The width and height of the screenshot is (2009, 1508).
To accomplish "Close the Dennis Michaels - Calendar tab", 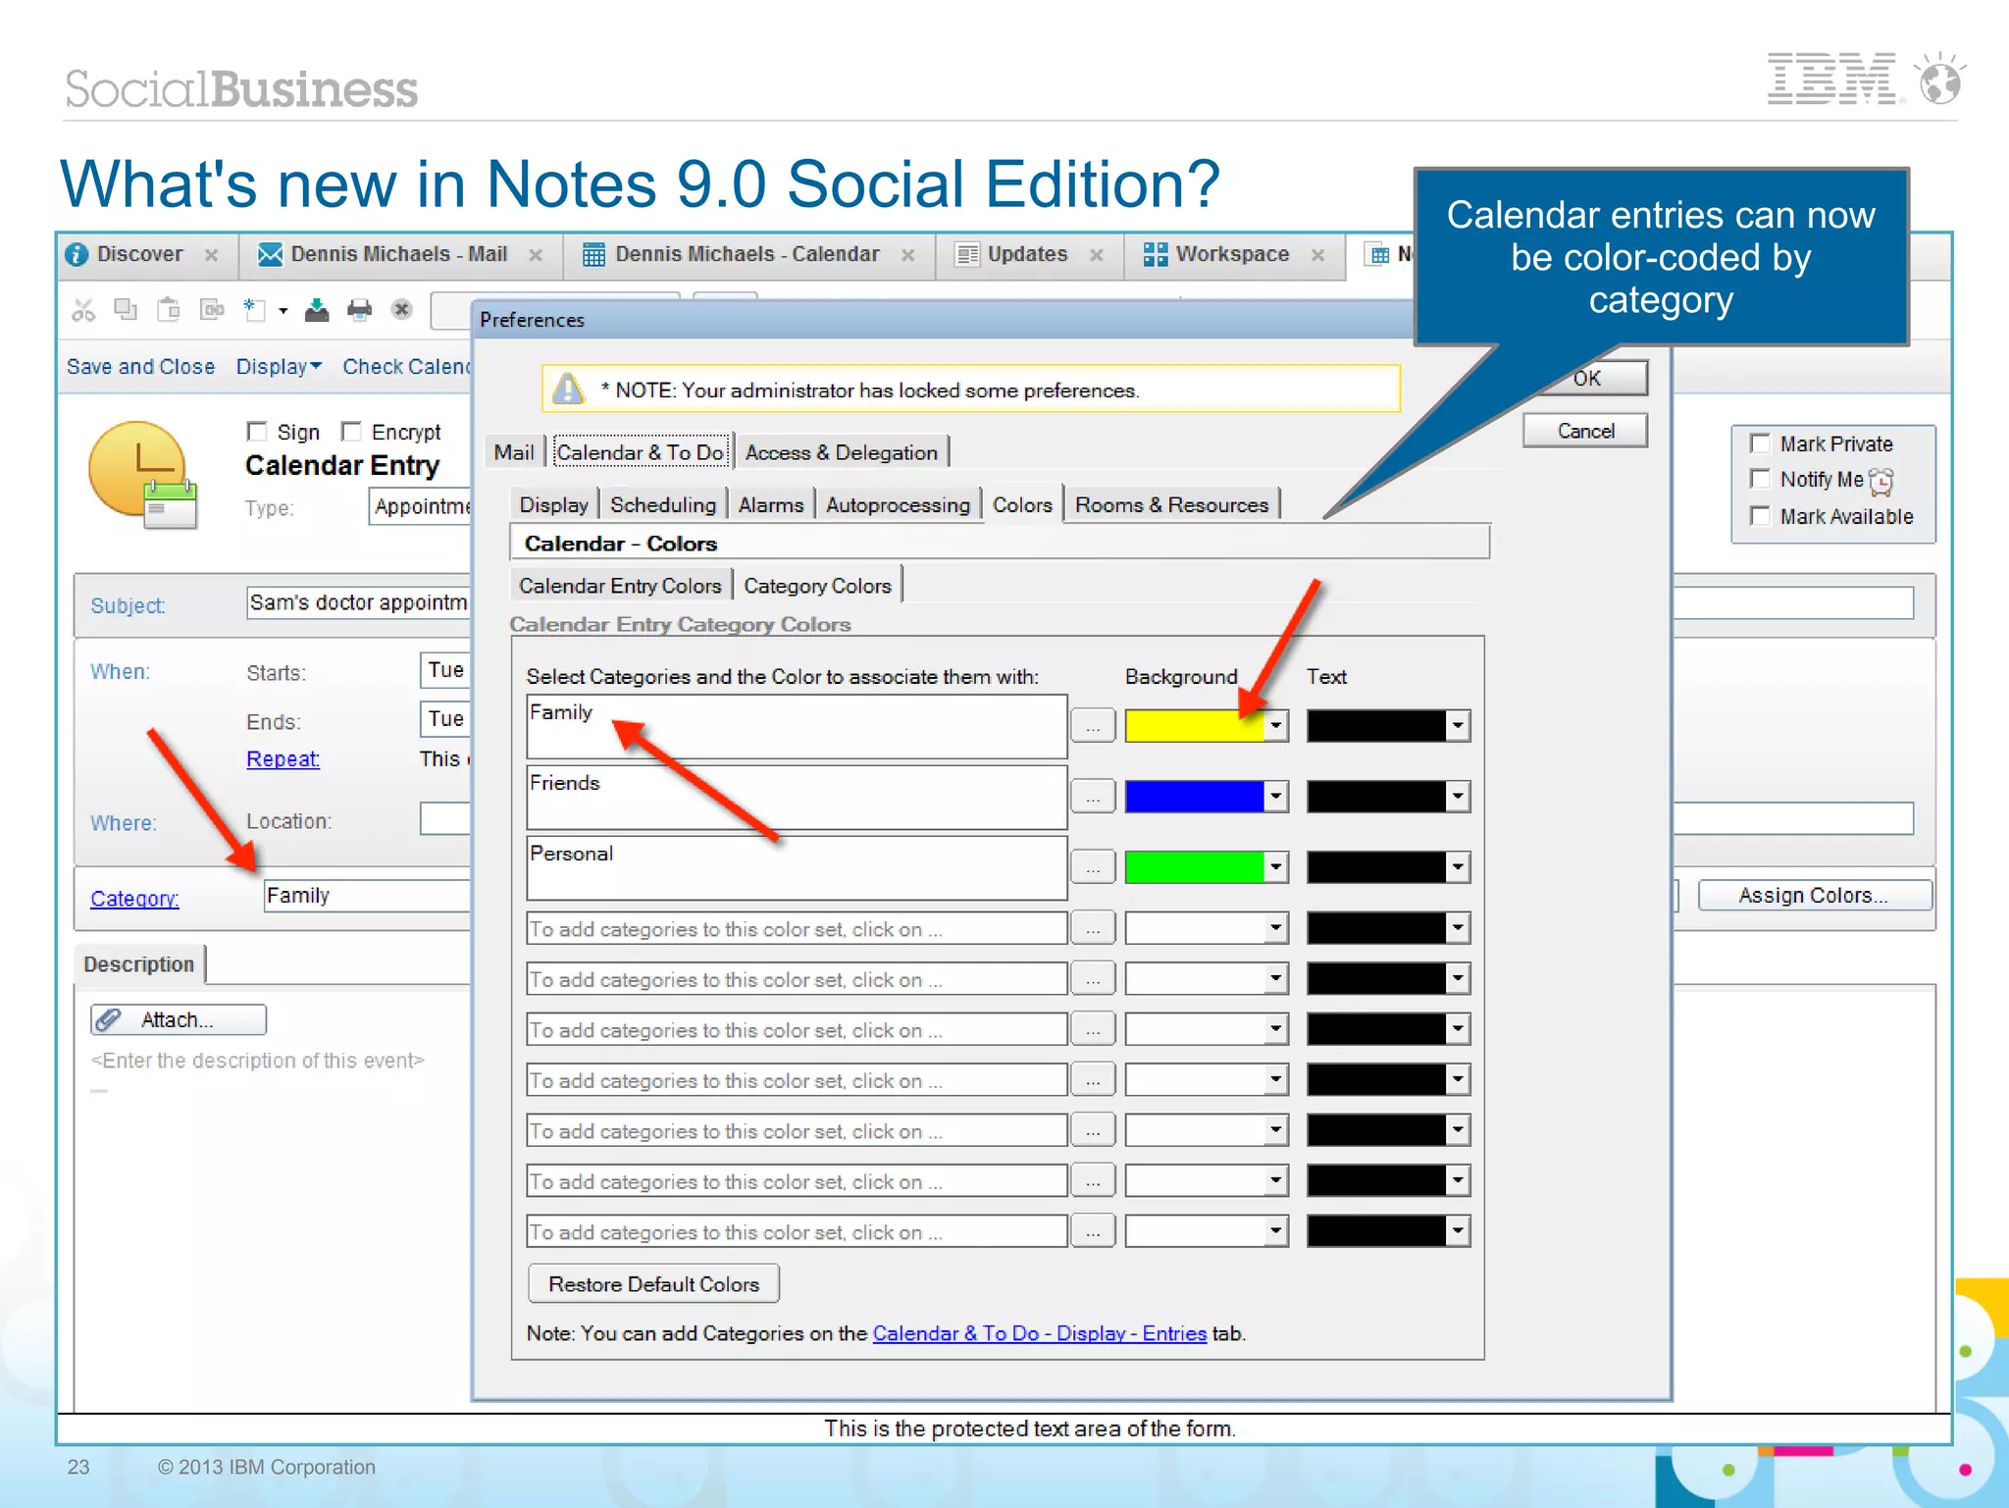I will tap(908, 255).
